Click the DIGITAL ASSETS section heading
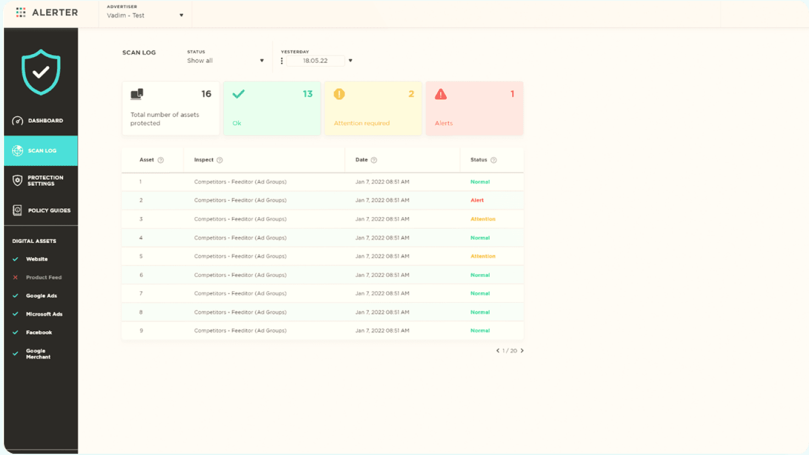The width and height of the screenshot is (809, 455). click(x=34, y=241)
